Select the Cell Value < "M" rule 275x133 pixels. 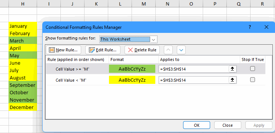point(71,80)
